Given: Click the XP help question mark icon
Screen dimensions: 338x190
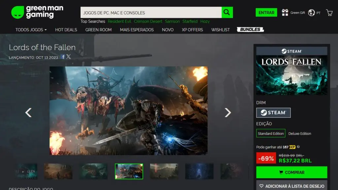Looking at the screenshot, I should click(299, 146).
